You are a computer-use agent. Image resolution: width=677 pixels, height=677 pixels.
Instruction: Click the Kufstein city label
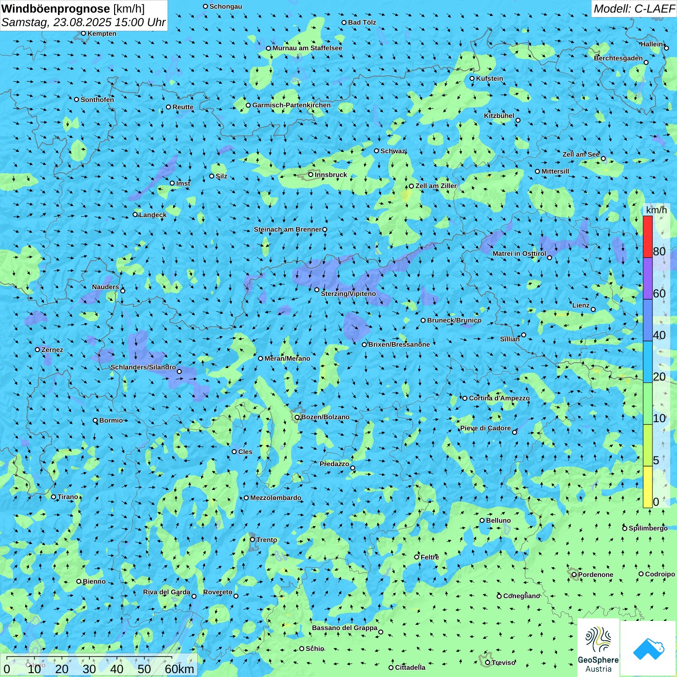[x=489, y=78]
